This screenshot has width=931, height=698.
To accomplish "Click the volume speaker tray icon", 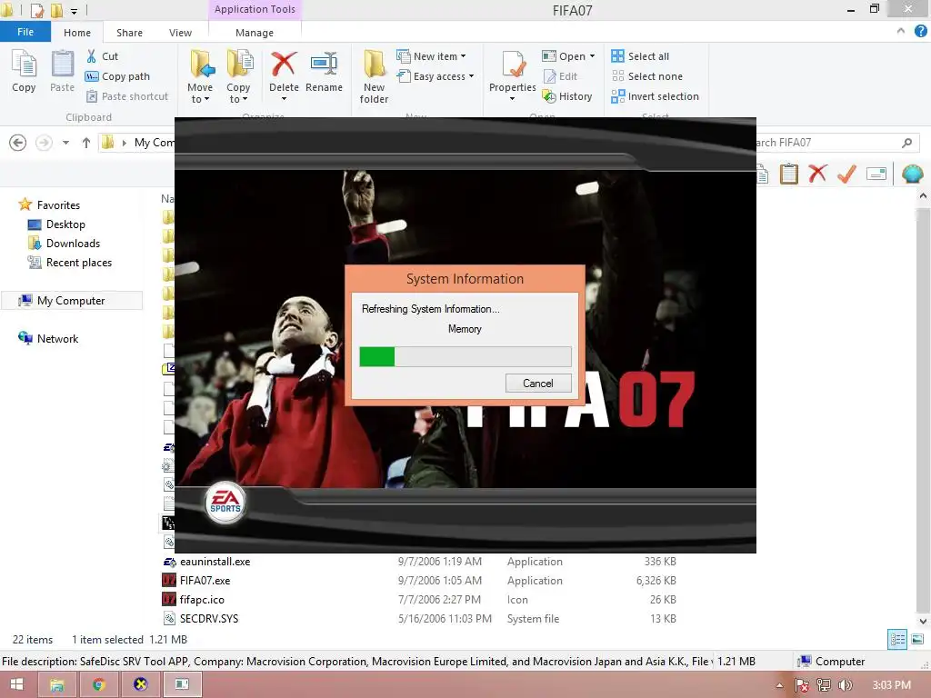I will pyautogui.click(x=845, y=685).
